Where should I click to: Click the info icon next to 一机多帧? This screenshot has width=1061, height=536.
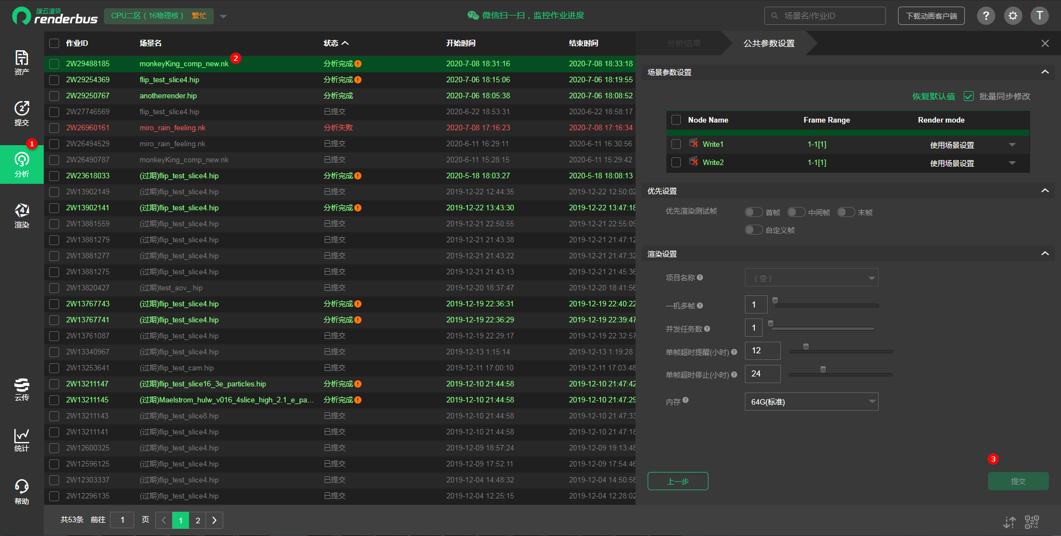700,305
